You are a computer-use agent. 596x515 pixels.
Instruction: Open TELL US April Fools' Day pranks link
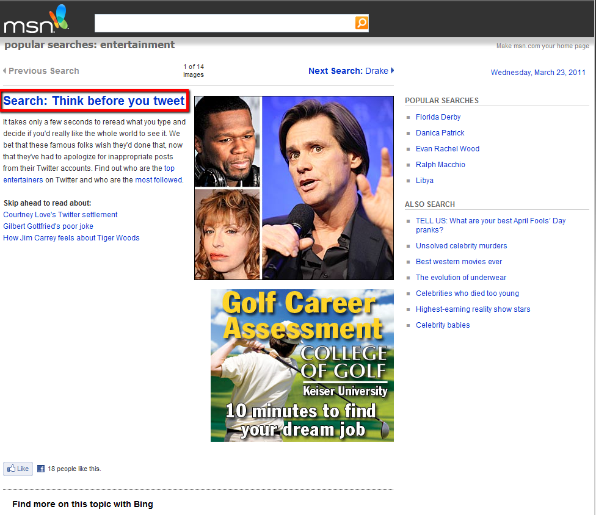[x=490, y=225]
